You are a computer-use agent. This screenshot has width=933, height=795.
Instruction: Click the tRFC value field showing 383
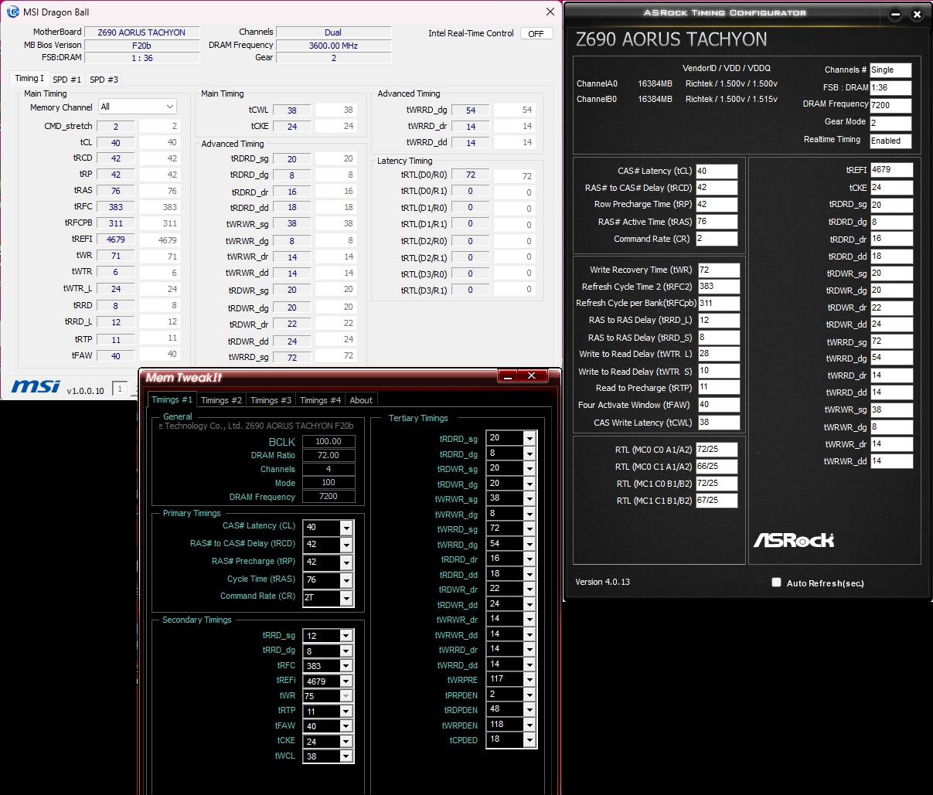click(115, 207)
